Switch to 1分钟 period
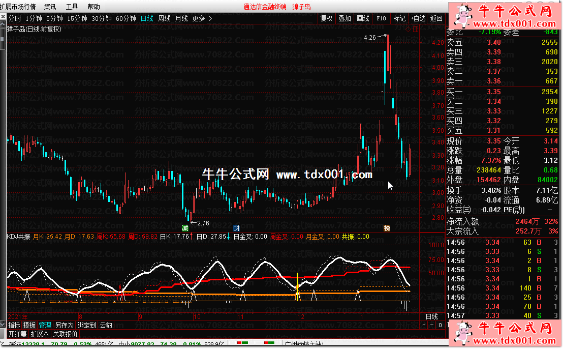 click(x=34, y=18)
